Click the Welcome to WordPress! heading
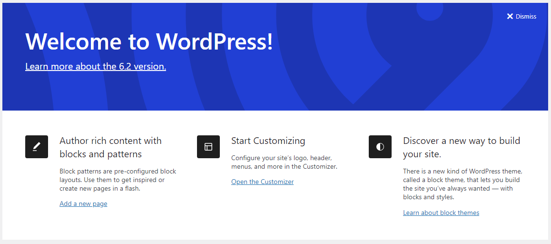This screenshot has width=551, height=244. click(x=149, y=41)
